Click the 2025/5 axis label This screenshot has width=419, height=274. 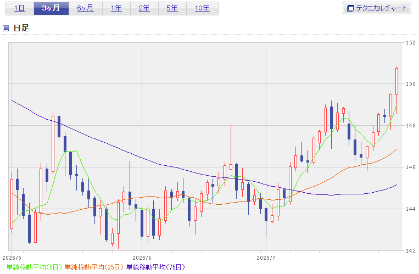(x=12, y=258)
